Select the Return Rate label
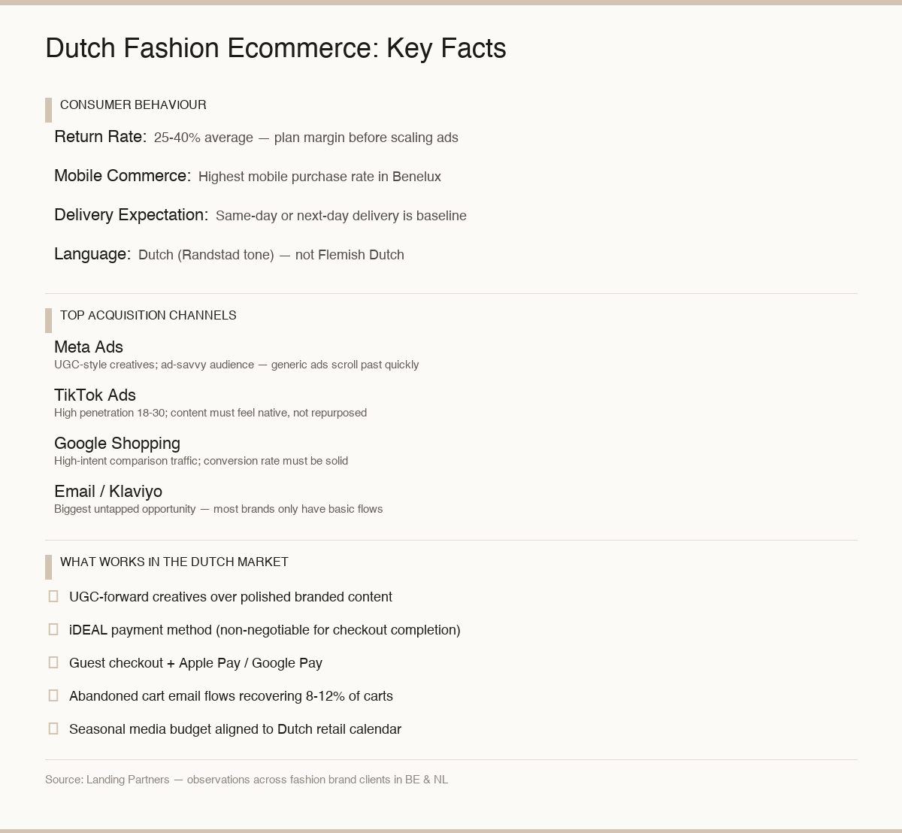The height and width of the screenshot is (833, 902). [101, 137]
